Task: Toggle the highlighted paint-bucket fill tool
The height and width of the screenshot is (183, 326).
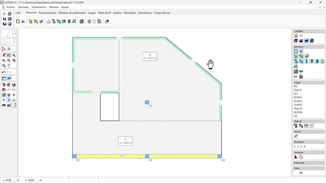Action: pos(9,55)
